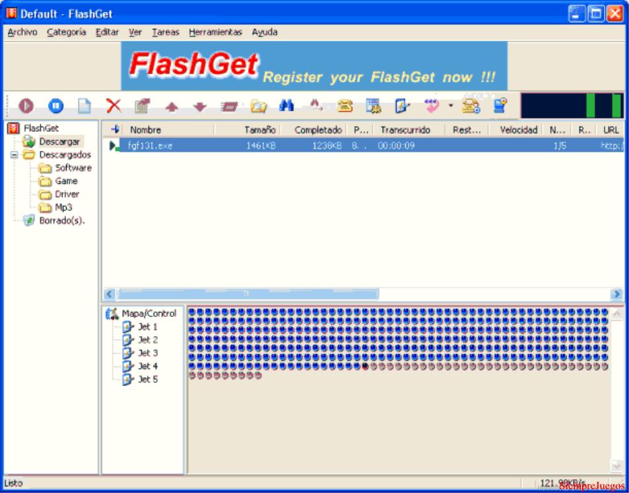
Task: Open the Borrado(s) recycle category
Action: [62, 221]
